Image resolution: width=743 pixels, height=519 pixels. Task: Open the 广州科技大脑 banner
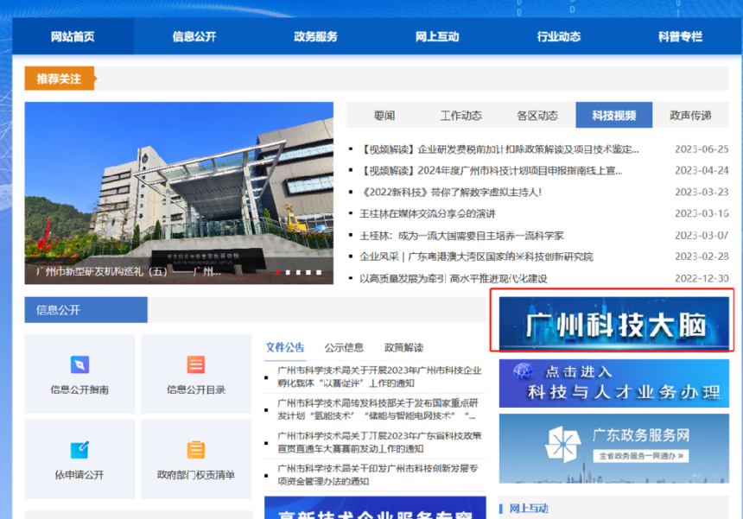[614, 324]
